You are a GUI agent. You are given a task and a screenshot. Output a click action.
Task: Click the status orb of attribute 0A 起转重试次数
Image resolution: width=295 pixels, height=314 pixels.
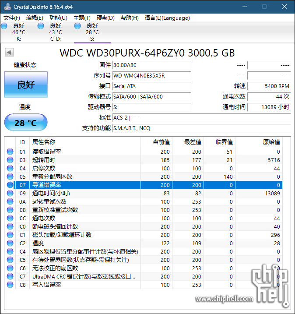[x=10, y=201]
